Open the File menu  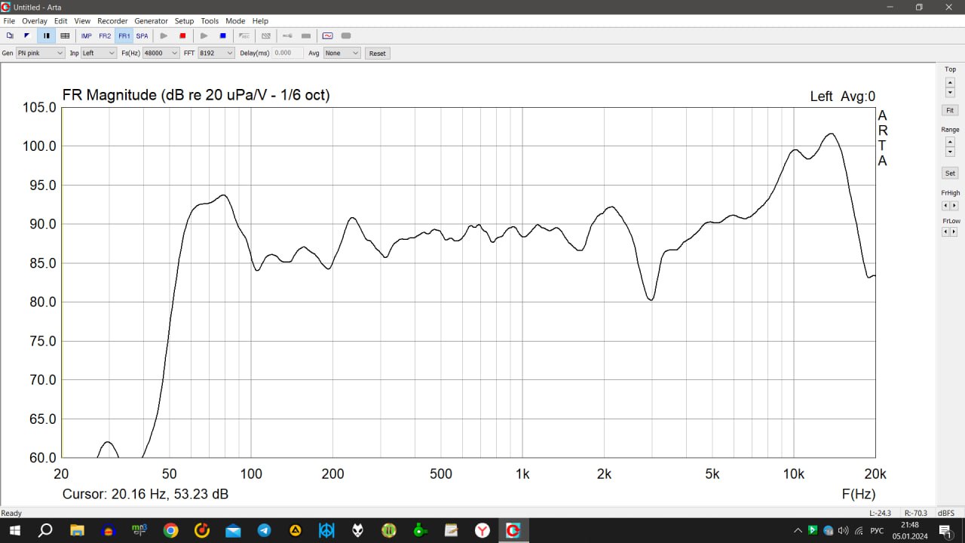[x=9, y=21]
